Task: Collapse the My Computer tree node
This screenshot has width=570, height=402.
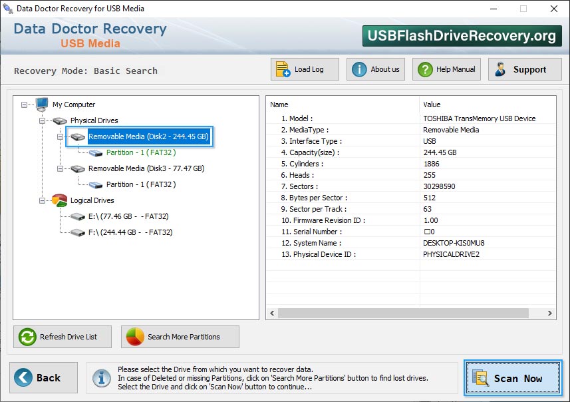Action: pyautogui.click(x=24, y=104)
